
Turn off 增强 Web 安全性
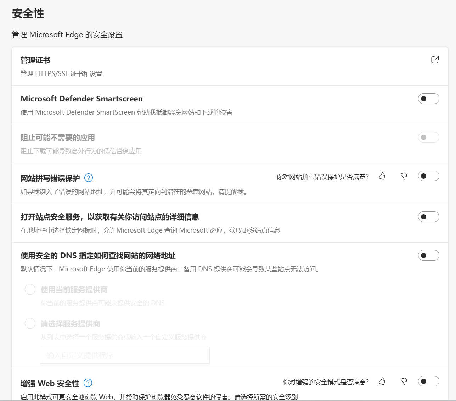pyautogui.click(x=428, y=381)
